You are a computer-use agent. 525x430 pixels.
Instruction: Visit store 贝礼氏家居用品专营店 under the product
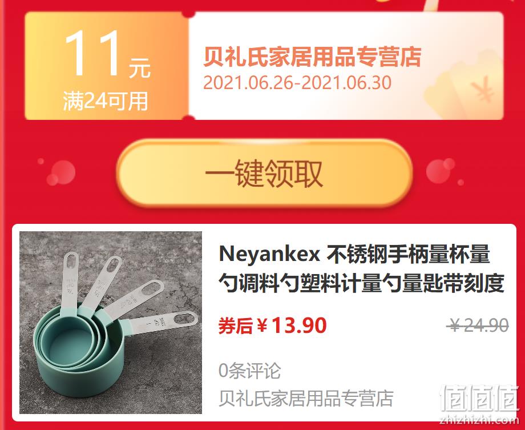(306, 398)
